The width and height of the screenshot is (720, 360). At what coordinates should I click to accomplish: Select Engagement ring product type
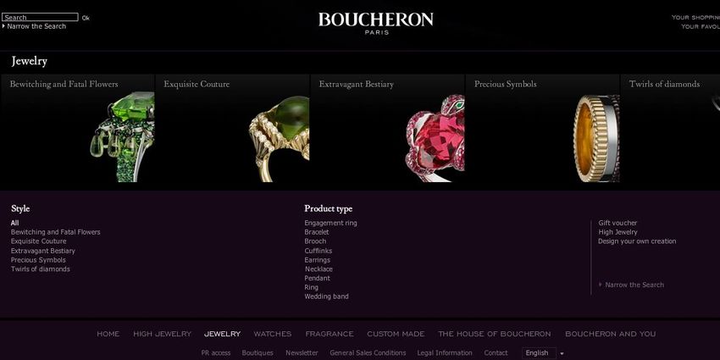(330, 223)
